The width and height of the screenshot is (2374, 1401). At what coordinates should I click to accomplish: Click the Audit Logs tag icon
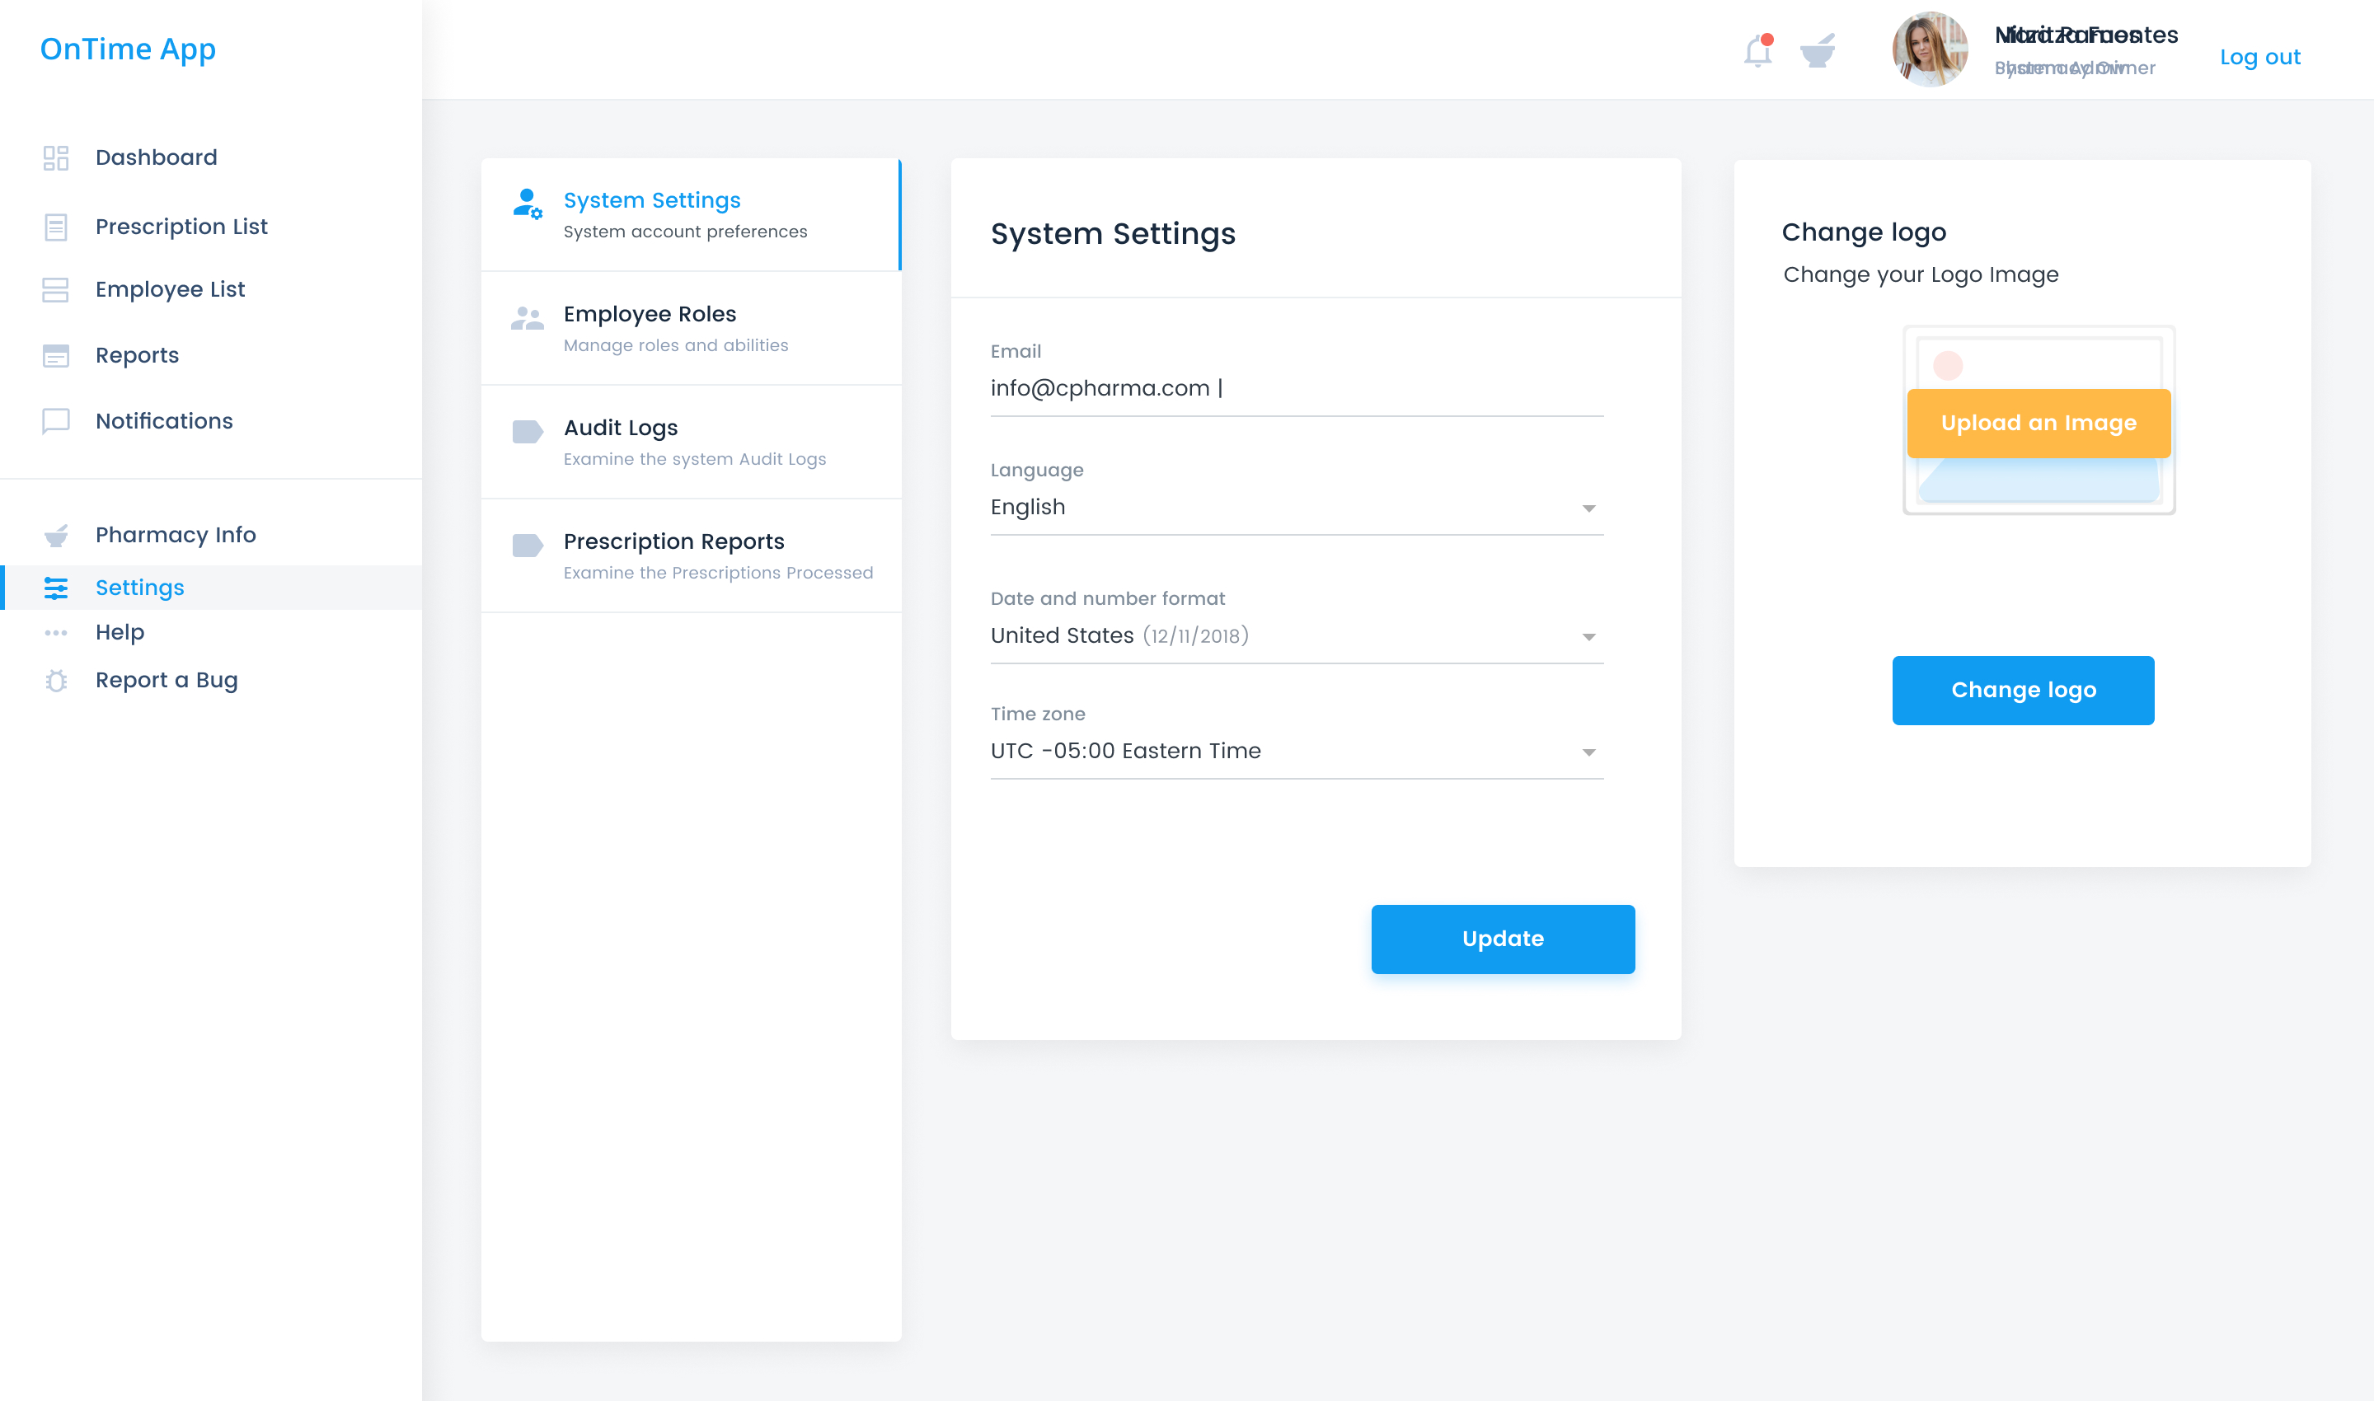(527, 432)
